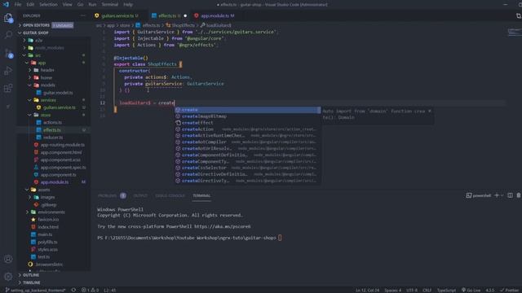
Task: Collapse the src folder
Action: 38,55
